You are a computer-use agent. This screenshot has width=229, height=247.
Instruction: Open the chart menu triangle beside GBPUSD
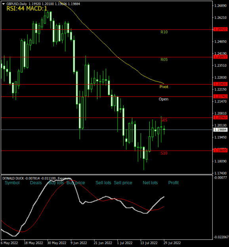tap(3, 4)
